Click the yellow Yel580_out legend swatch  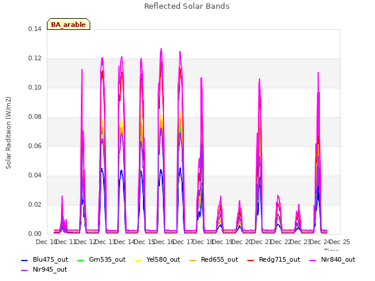coord(138,260)
